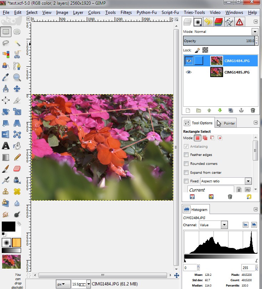Raise the selected layer
The width and height of the screenshot is (262, 289).
(209, 110)
